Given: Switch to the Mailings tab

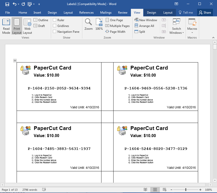Looking at the screenshot, I should 106,13.
